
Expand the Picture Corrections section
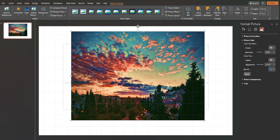252,36
